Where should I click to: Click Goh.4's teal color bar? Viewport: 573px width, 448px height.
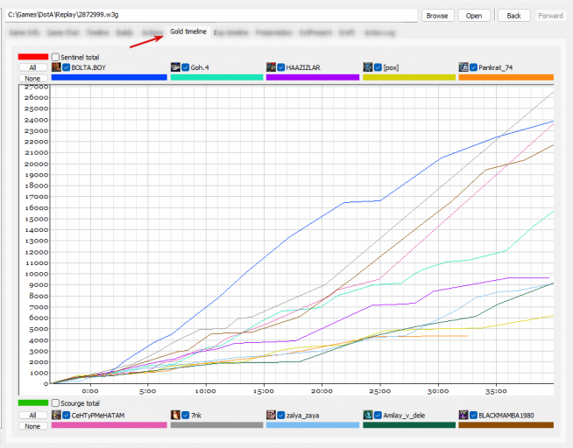coord(216,77)
